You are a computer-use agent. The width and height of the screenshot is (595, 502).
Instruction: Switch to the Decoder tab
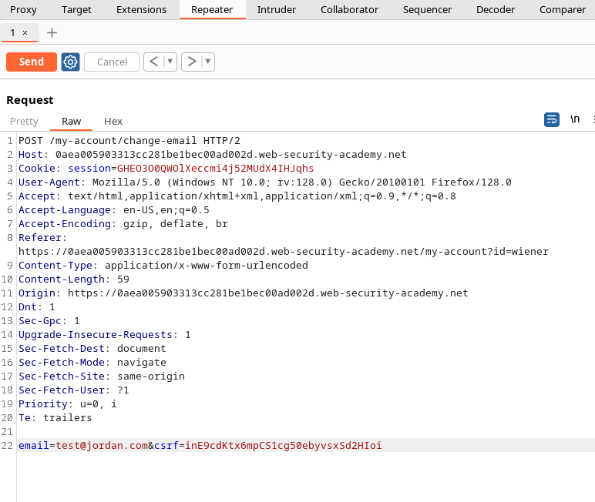(x=496, y=9)
